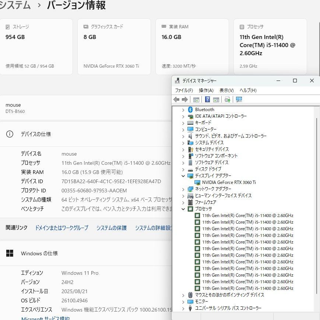Image resolution: width=320 pixels, height=320 pixels.
Task: Click the device ID 7D15BA22-640F-4C1C-95E2-1EFE928EA47D
Action: coord(111,181)
